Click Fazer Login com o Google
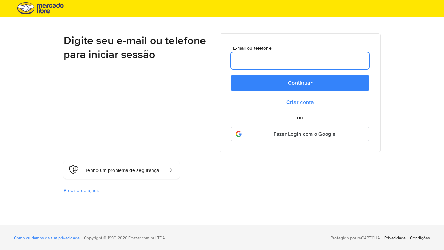444x250 pixels. [x=305, y=134]
